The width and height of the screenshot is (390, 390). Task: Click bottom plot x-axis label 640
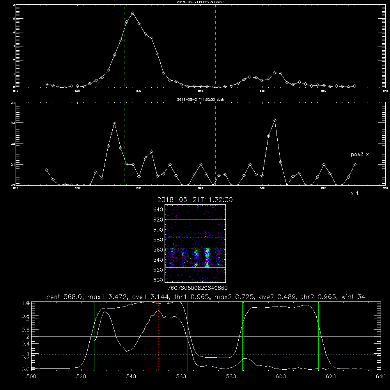[x=381, y=377]
